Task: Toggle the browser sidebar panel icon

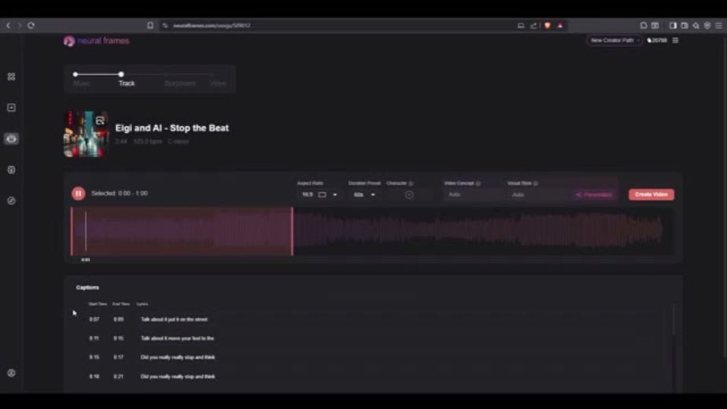Action: click(673, 25)
